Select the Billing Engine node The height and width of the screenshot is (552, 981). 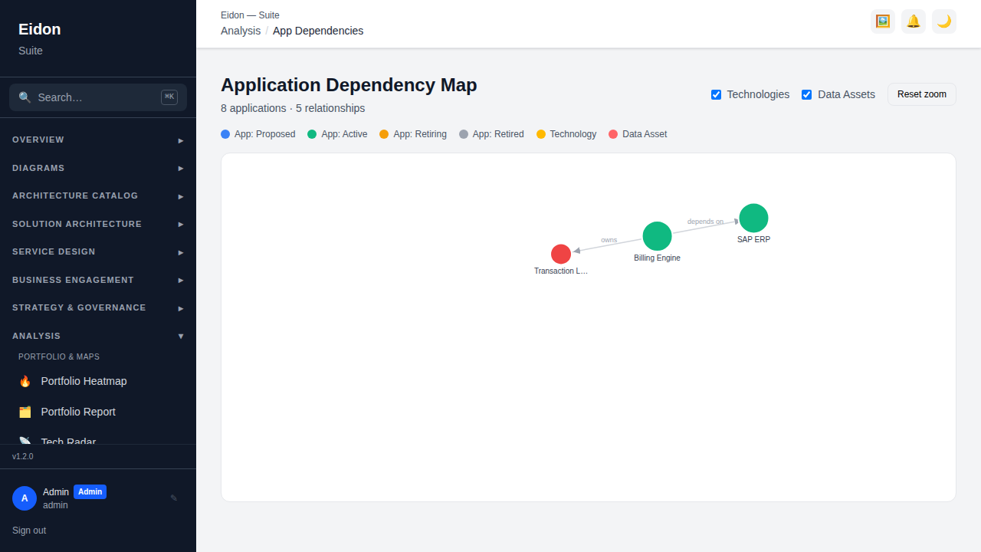[x=657, y=236]
